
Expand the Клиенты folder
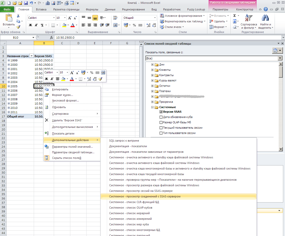153,70
